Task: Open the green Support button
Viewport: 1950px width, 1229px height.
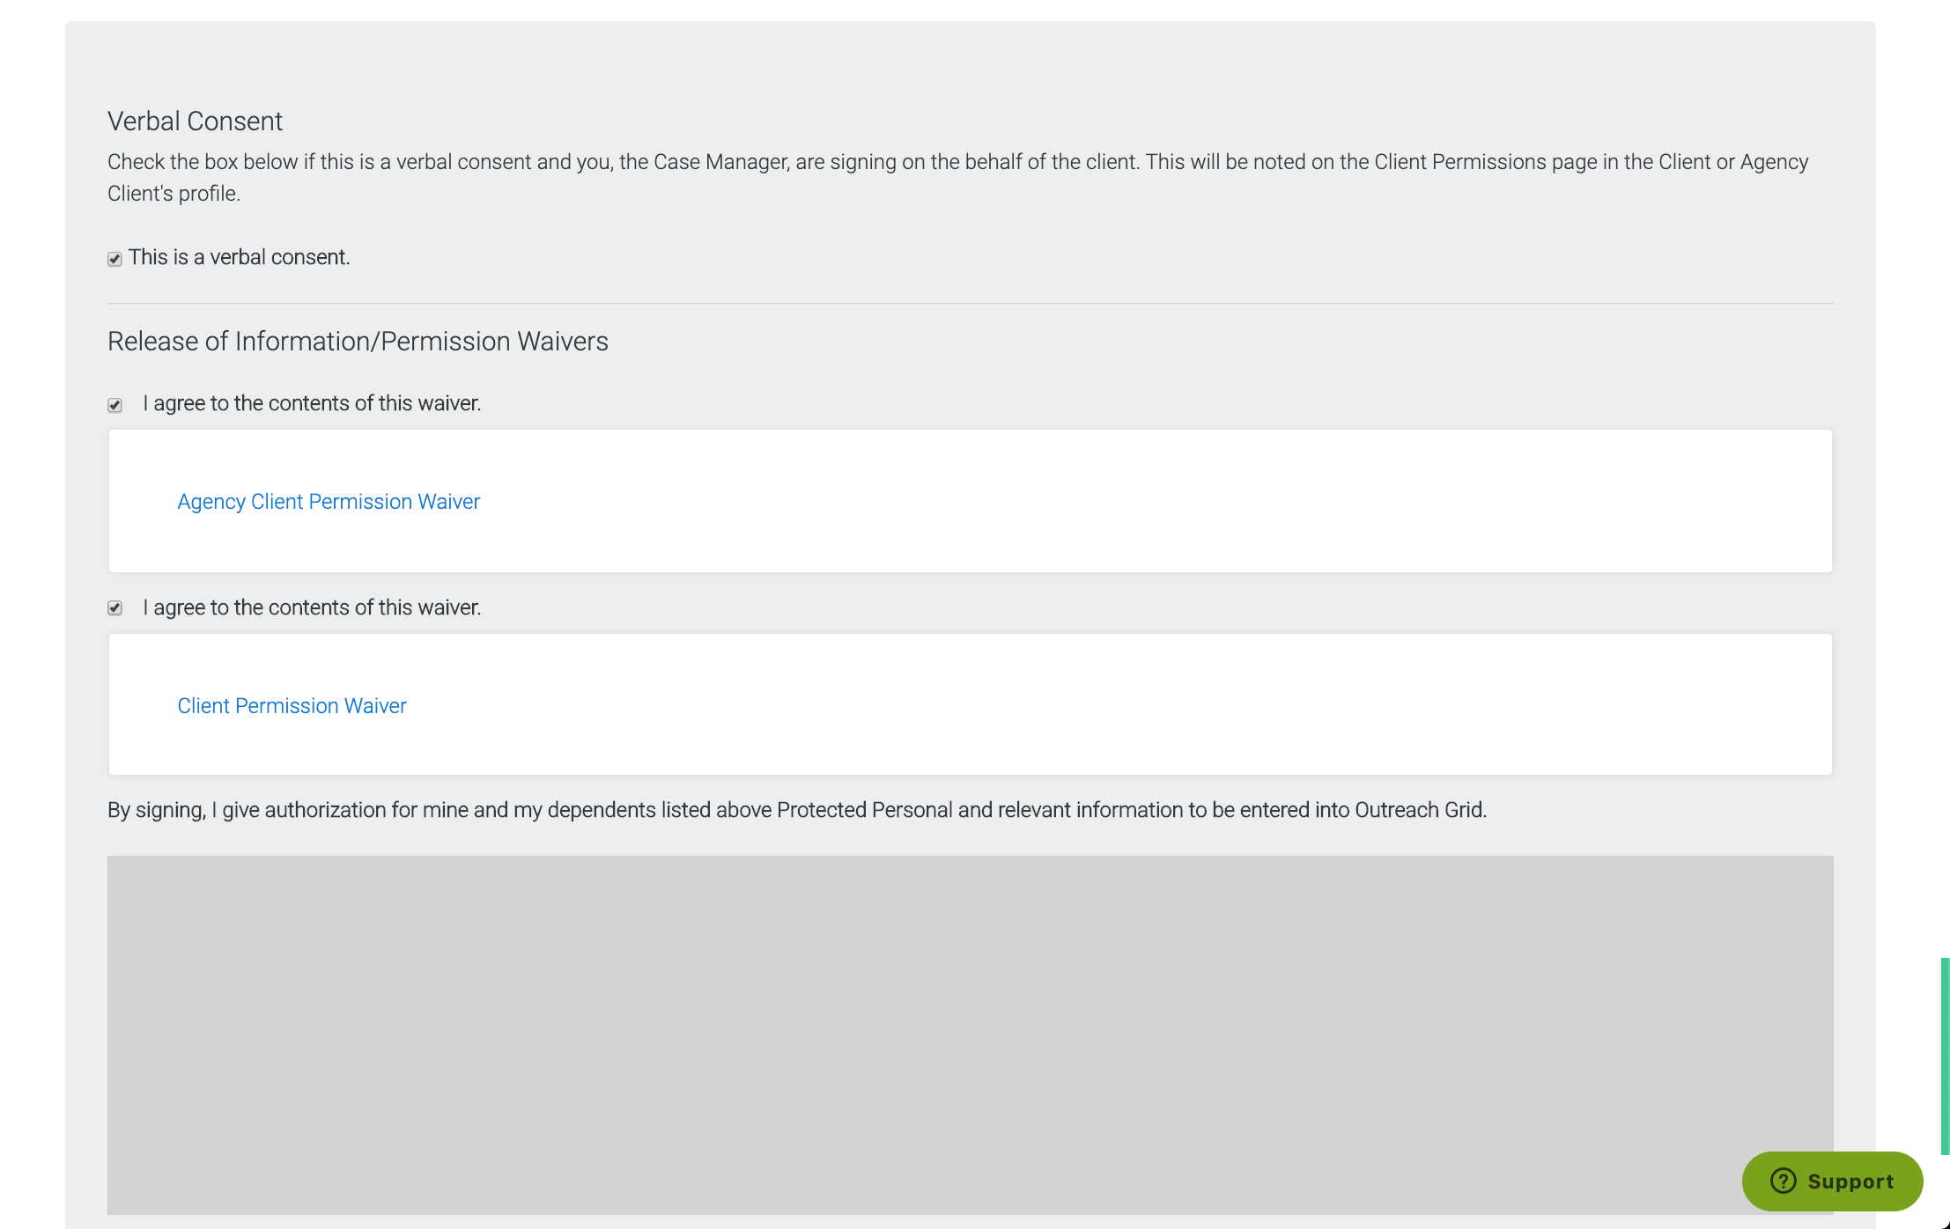Action: click(x=1831, y=1181)
